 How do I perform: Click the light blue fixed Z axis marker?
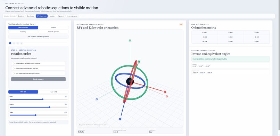click(x=97, y=99)
